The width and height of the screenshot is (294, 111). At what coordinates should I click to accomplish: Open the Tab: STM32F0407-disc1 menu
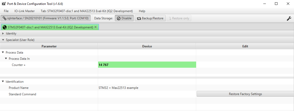click(87, 11)
